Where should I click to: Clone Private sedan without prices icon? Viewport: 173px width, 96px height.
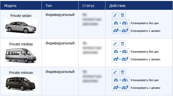tap(121, 23)
